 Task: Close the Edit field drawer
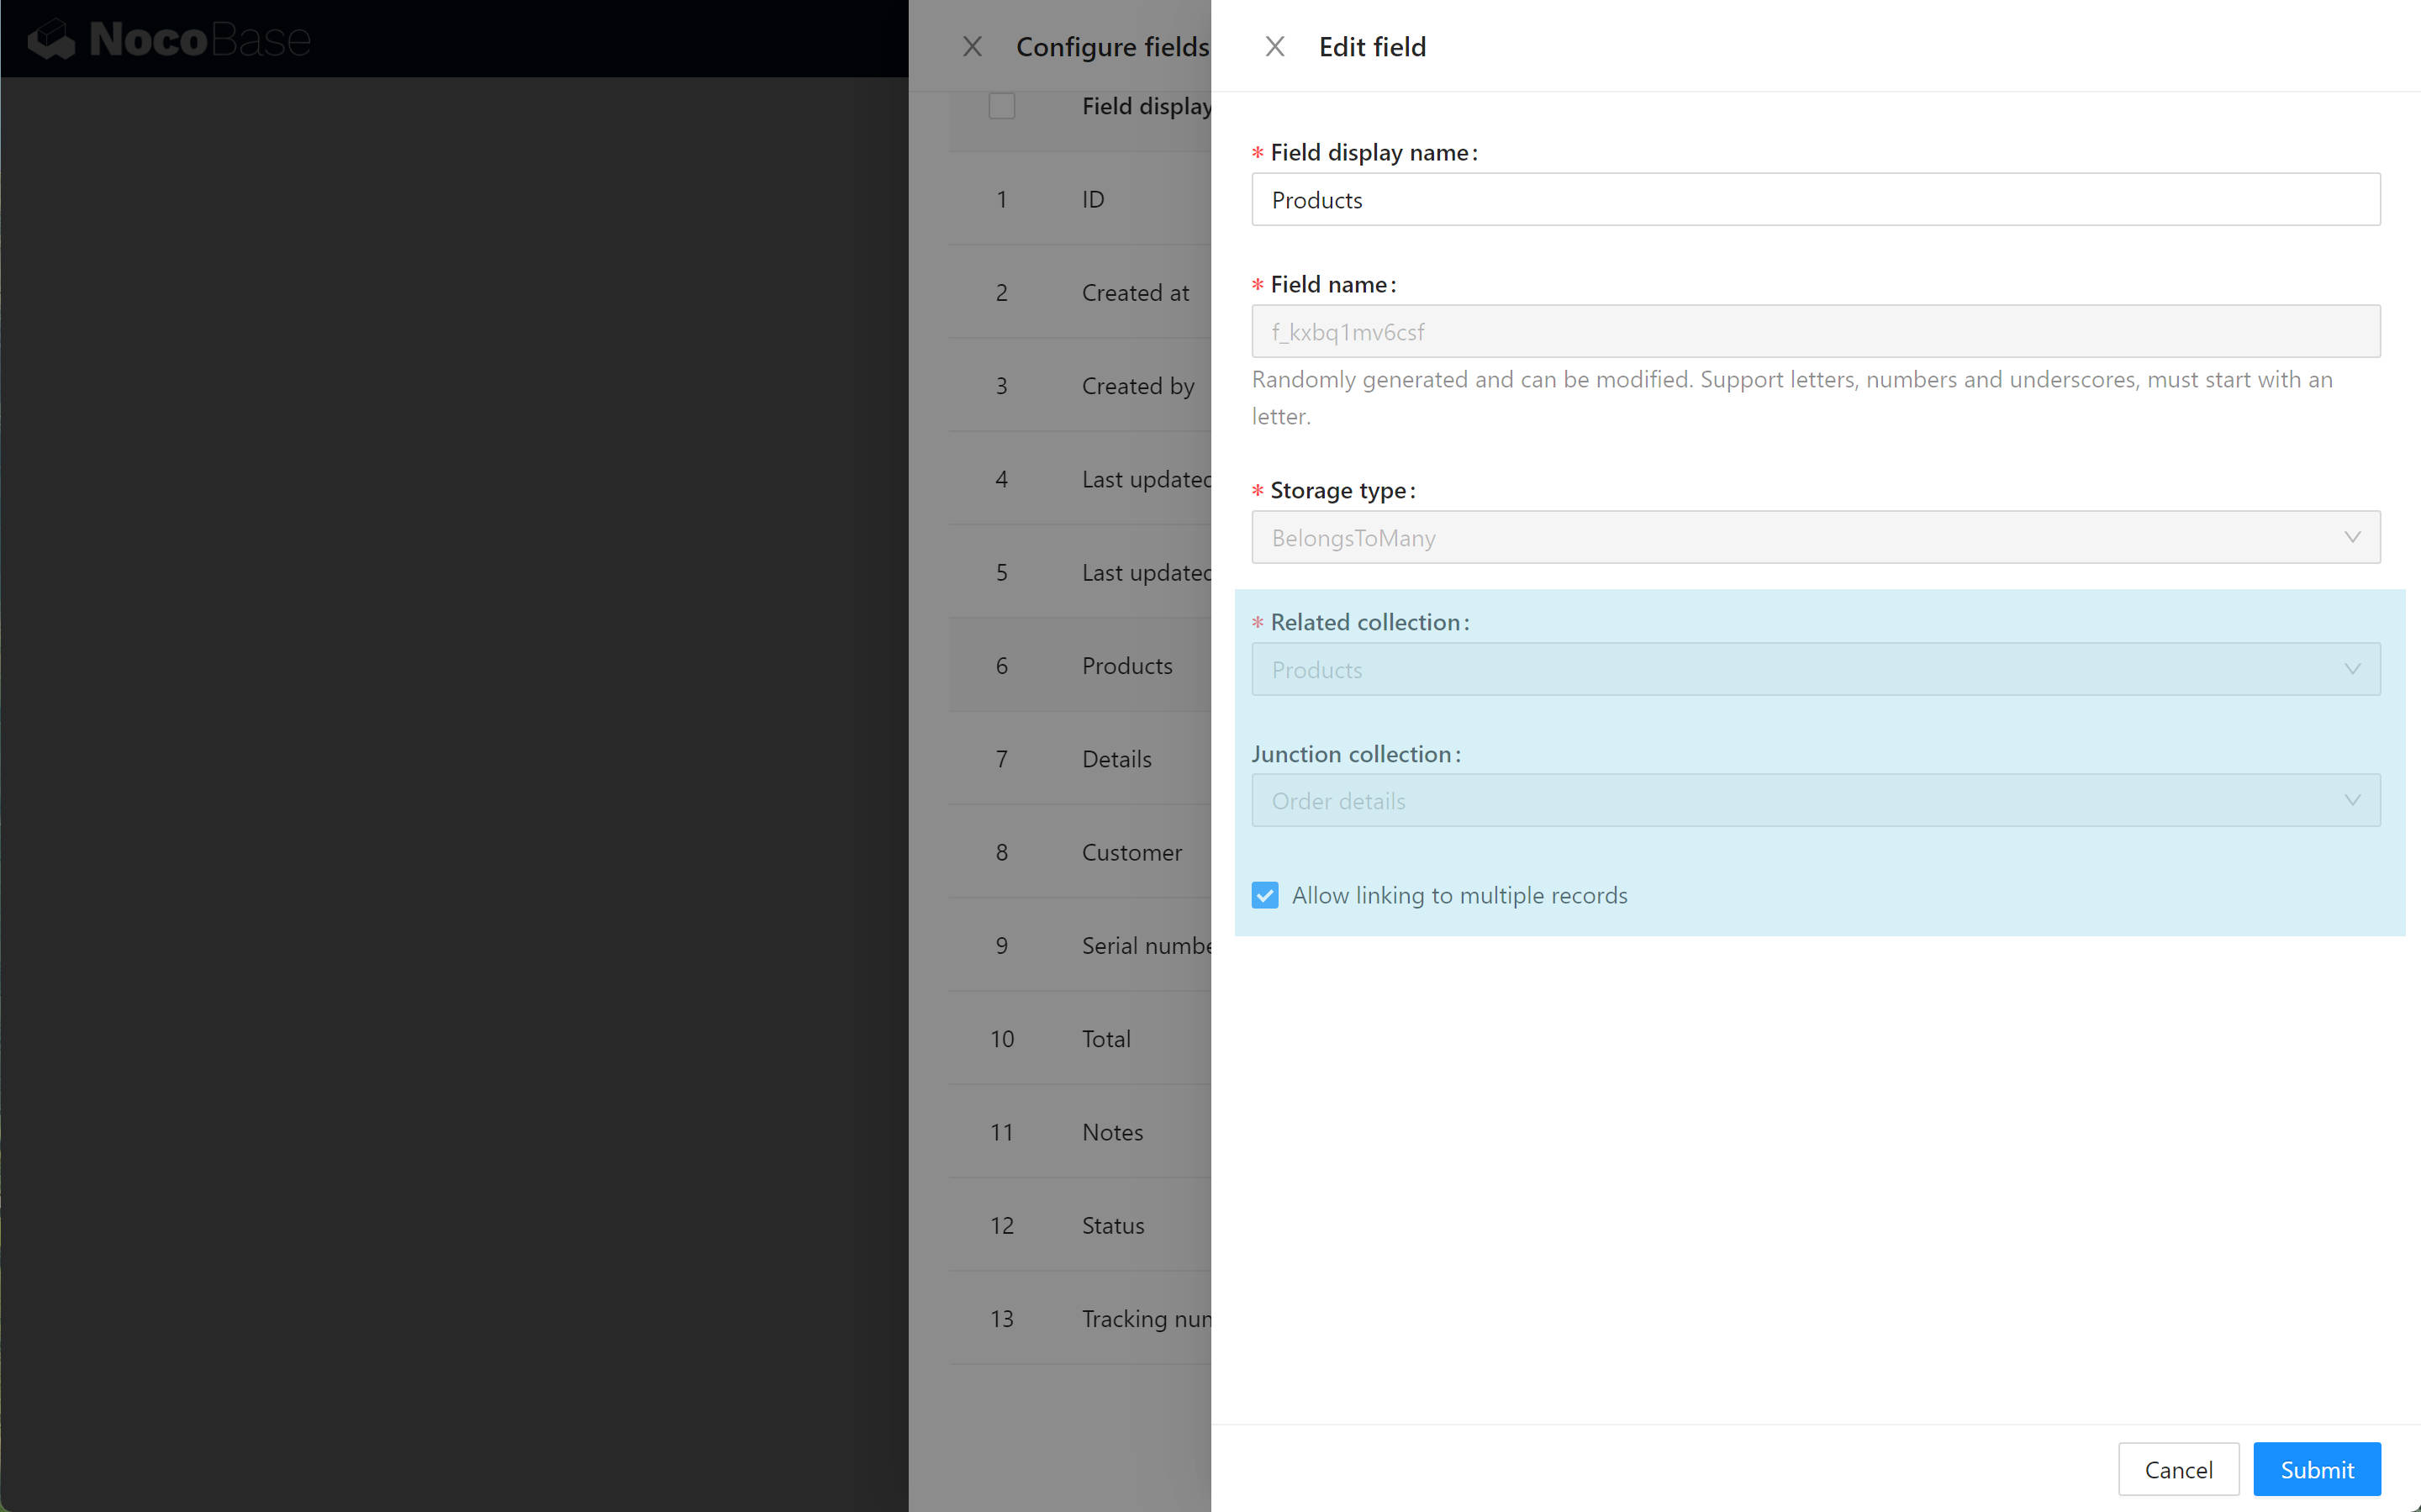[1274, 47]
